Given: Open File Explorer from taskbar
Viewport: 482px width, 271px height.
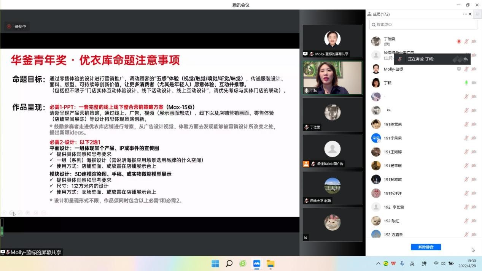Looking at the screenshot, I should [x=270, y=263].
